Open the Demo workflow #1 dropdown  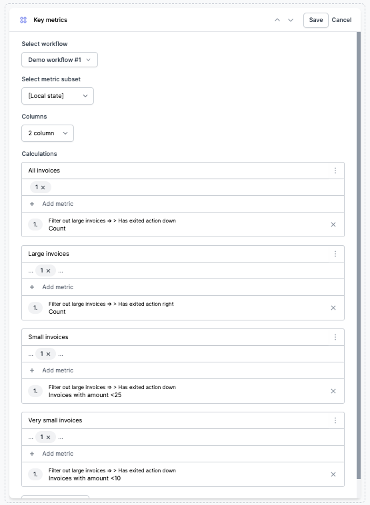coord(59,60)
